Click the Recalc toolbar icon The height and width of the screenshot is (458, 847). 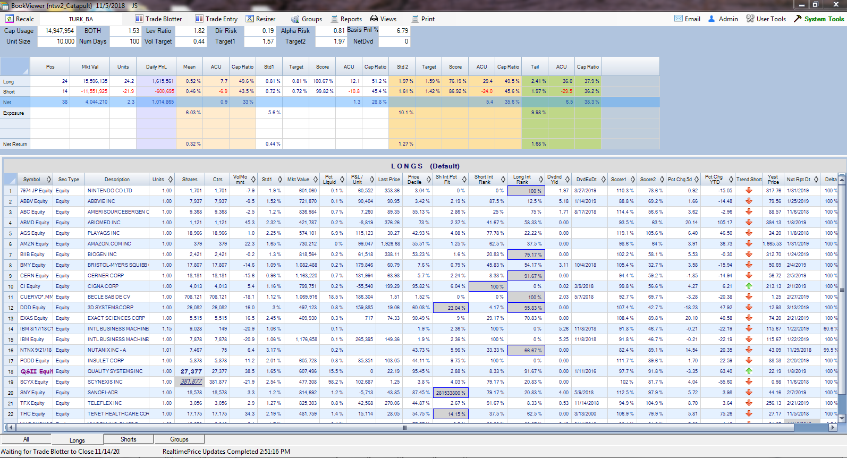pyautogui.click(x=10, y=19)
